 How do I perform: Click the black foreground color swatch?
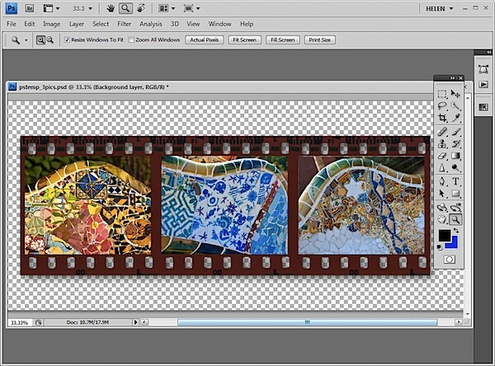pos(444,236)
